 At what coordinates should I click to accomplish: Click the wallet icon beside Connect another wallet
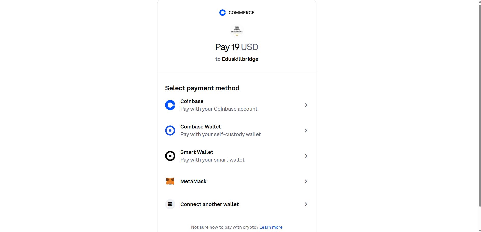point(170,204)
